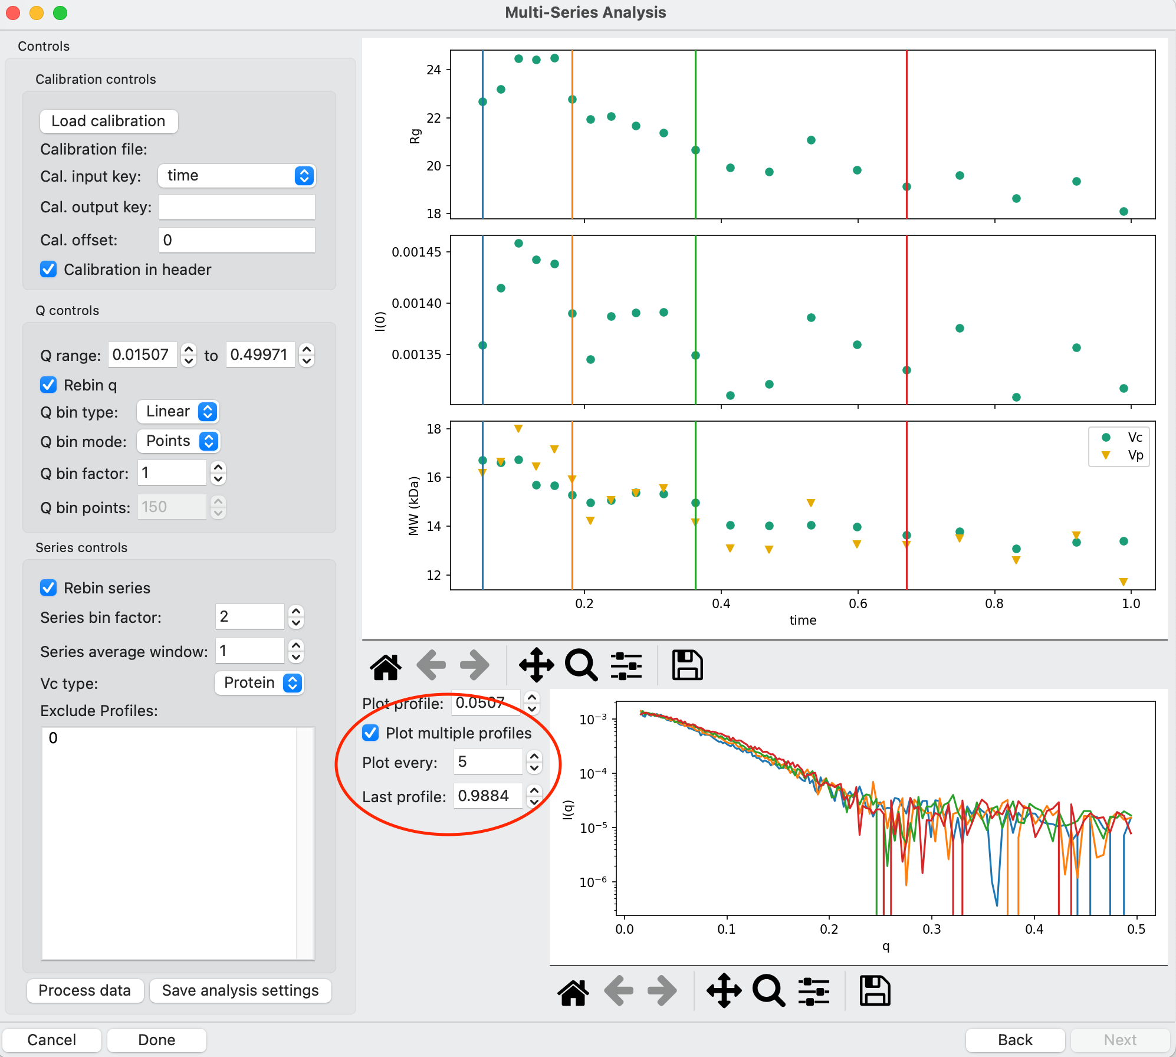Open the Cal. input key dropdown

point(237,176)
